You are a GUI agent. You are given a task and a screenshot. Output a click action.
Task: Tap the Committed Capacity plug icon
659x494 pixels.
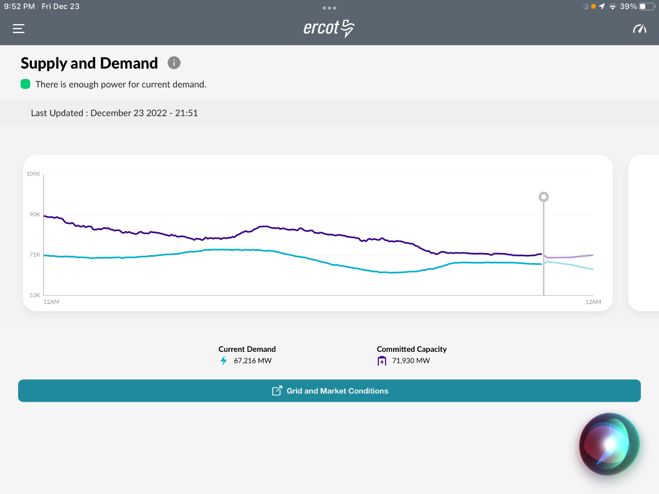click(381, 361)
